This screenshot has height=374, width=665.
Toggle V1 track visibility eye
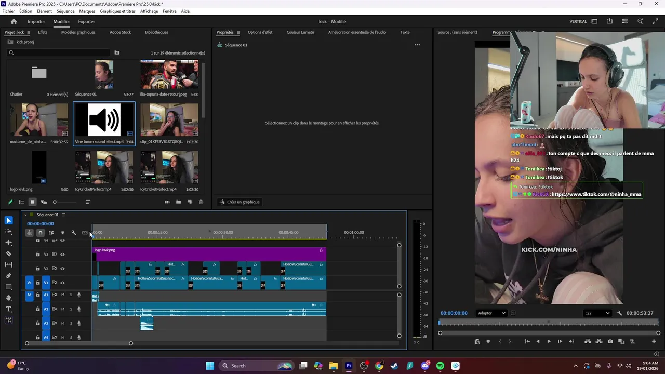click(62, 283)
